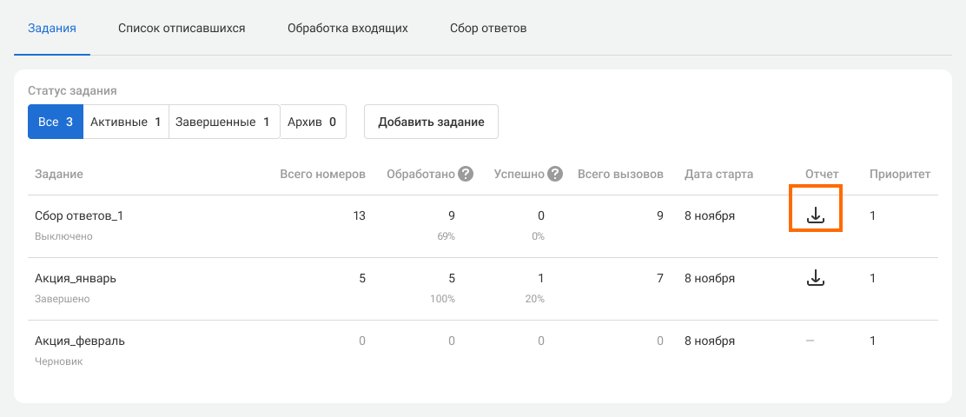Select the Все status filter

55,122
